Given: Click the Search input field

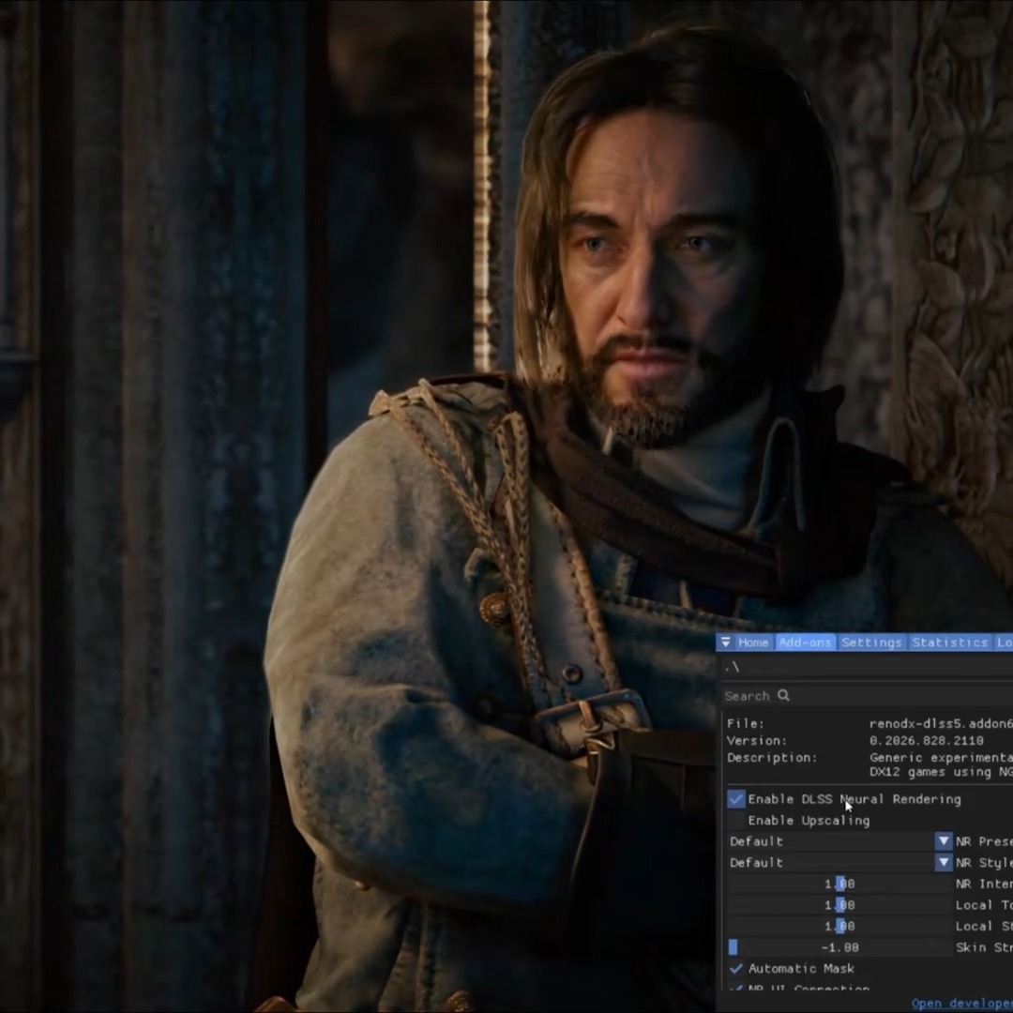Looking at the screenshot, I should (x=867, y=696).
